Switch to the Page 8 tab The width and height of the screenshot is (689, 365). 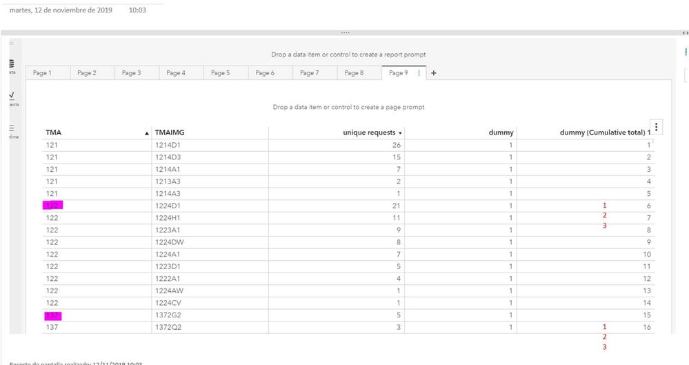click(x=354, y=73)
